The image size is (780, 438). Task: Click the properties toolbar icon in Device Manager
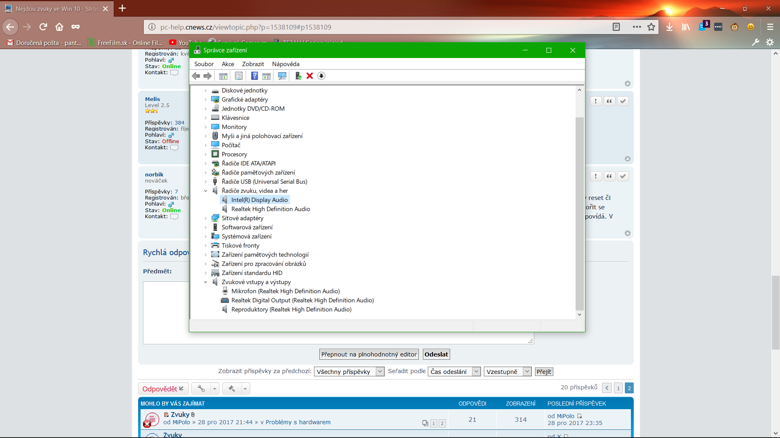pos(239,76)
